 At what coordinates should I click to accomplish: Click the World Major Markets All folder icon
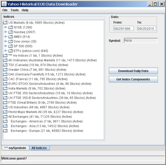[5, 112]
